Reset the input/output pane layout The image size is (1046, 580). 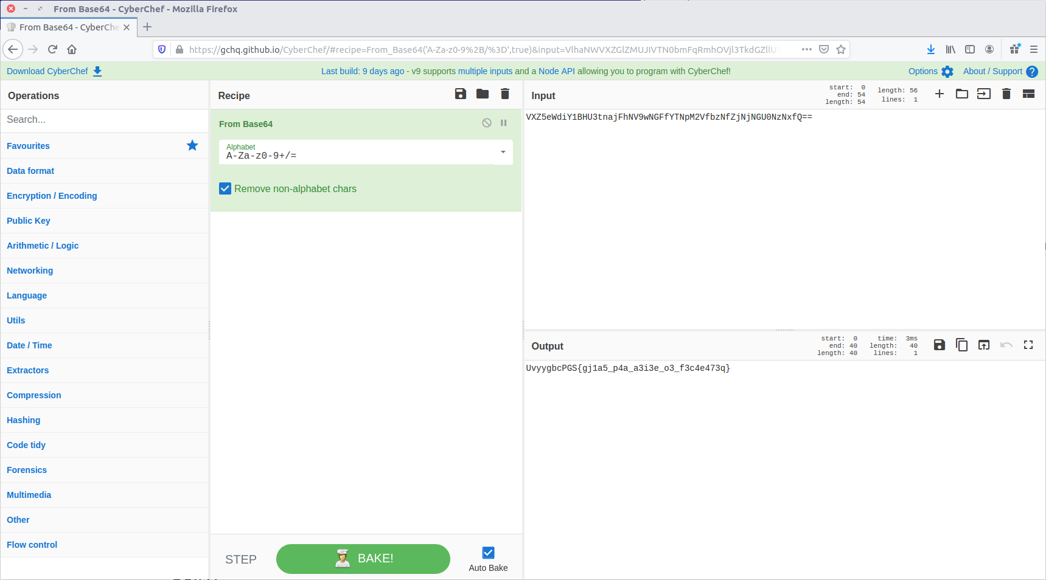click(x=1028, y=94)
